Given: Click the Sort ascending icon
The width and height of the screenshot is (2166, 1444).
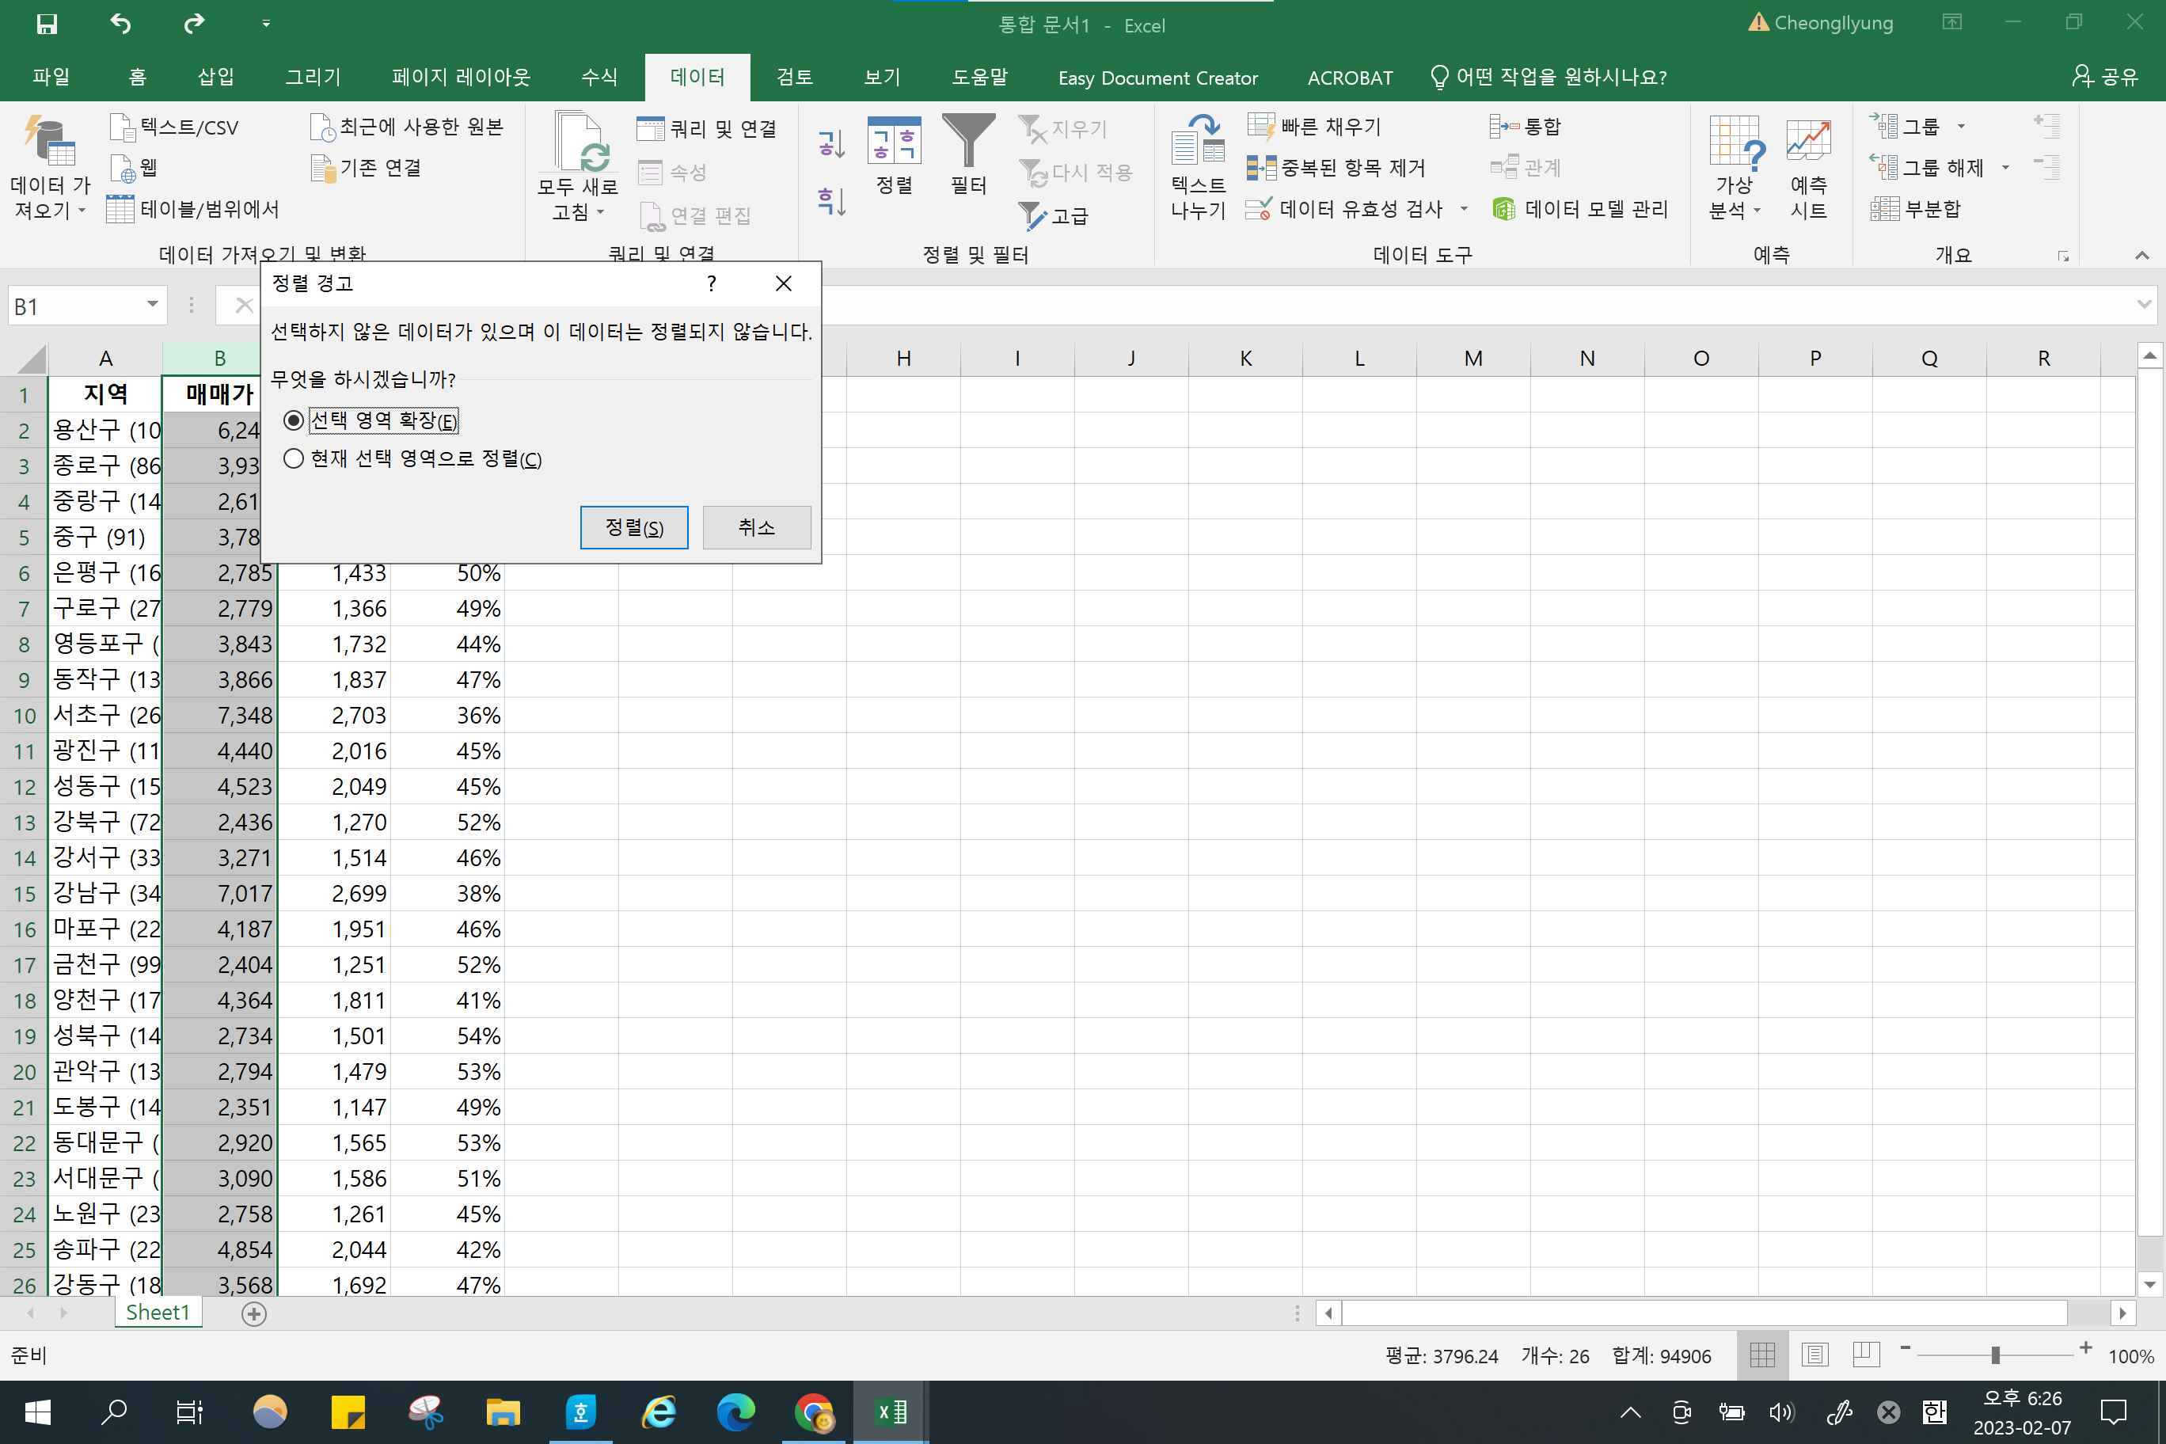Looking at the screenshot, I should 830,143.
